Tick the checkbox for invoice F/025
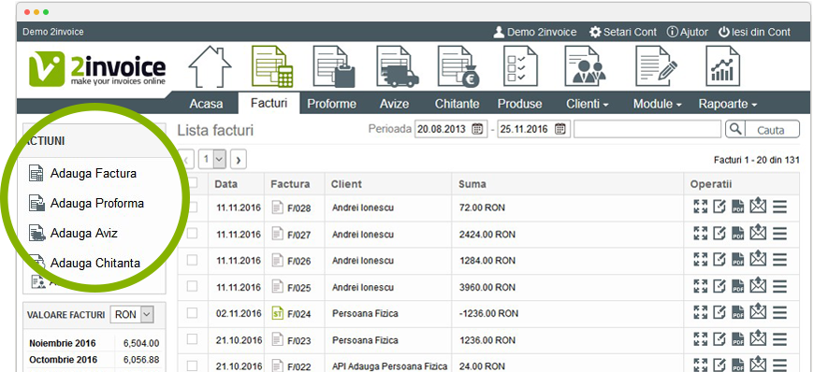This screenshot has height=372, width=828. pyautogui.click(x=192, y=286)
